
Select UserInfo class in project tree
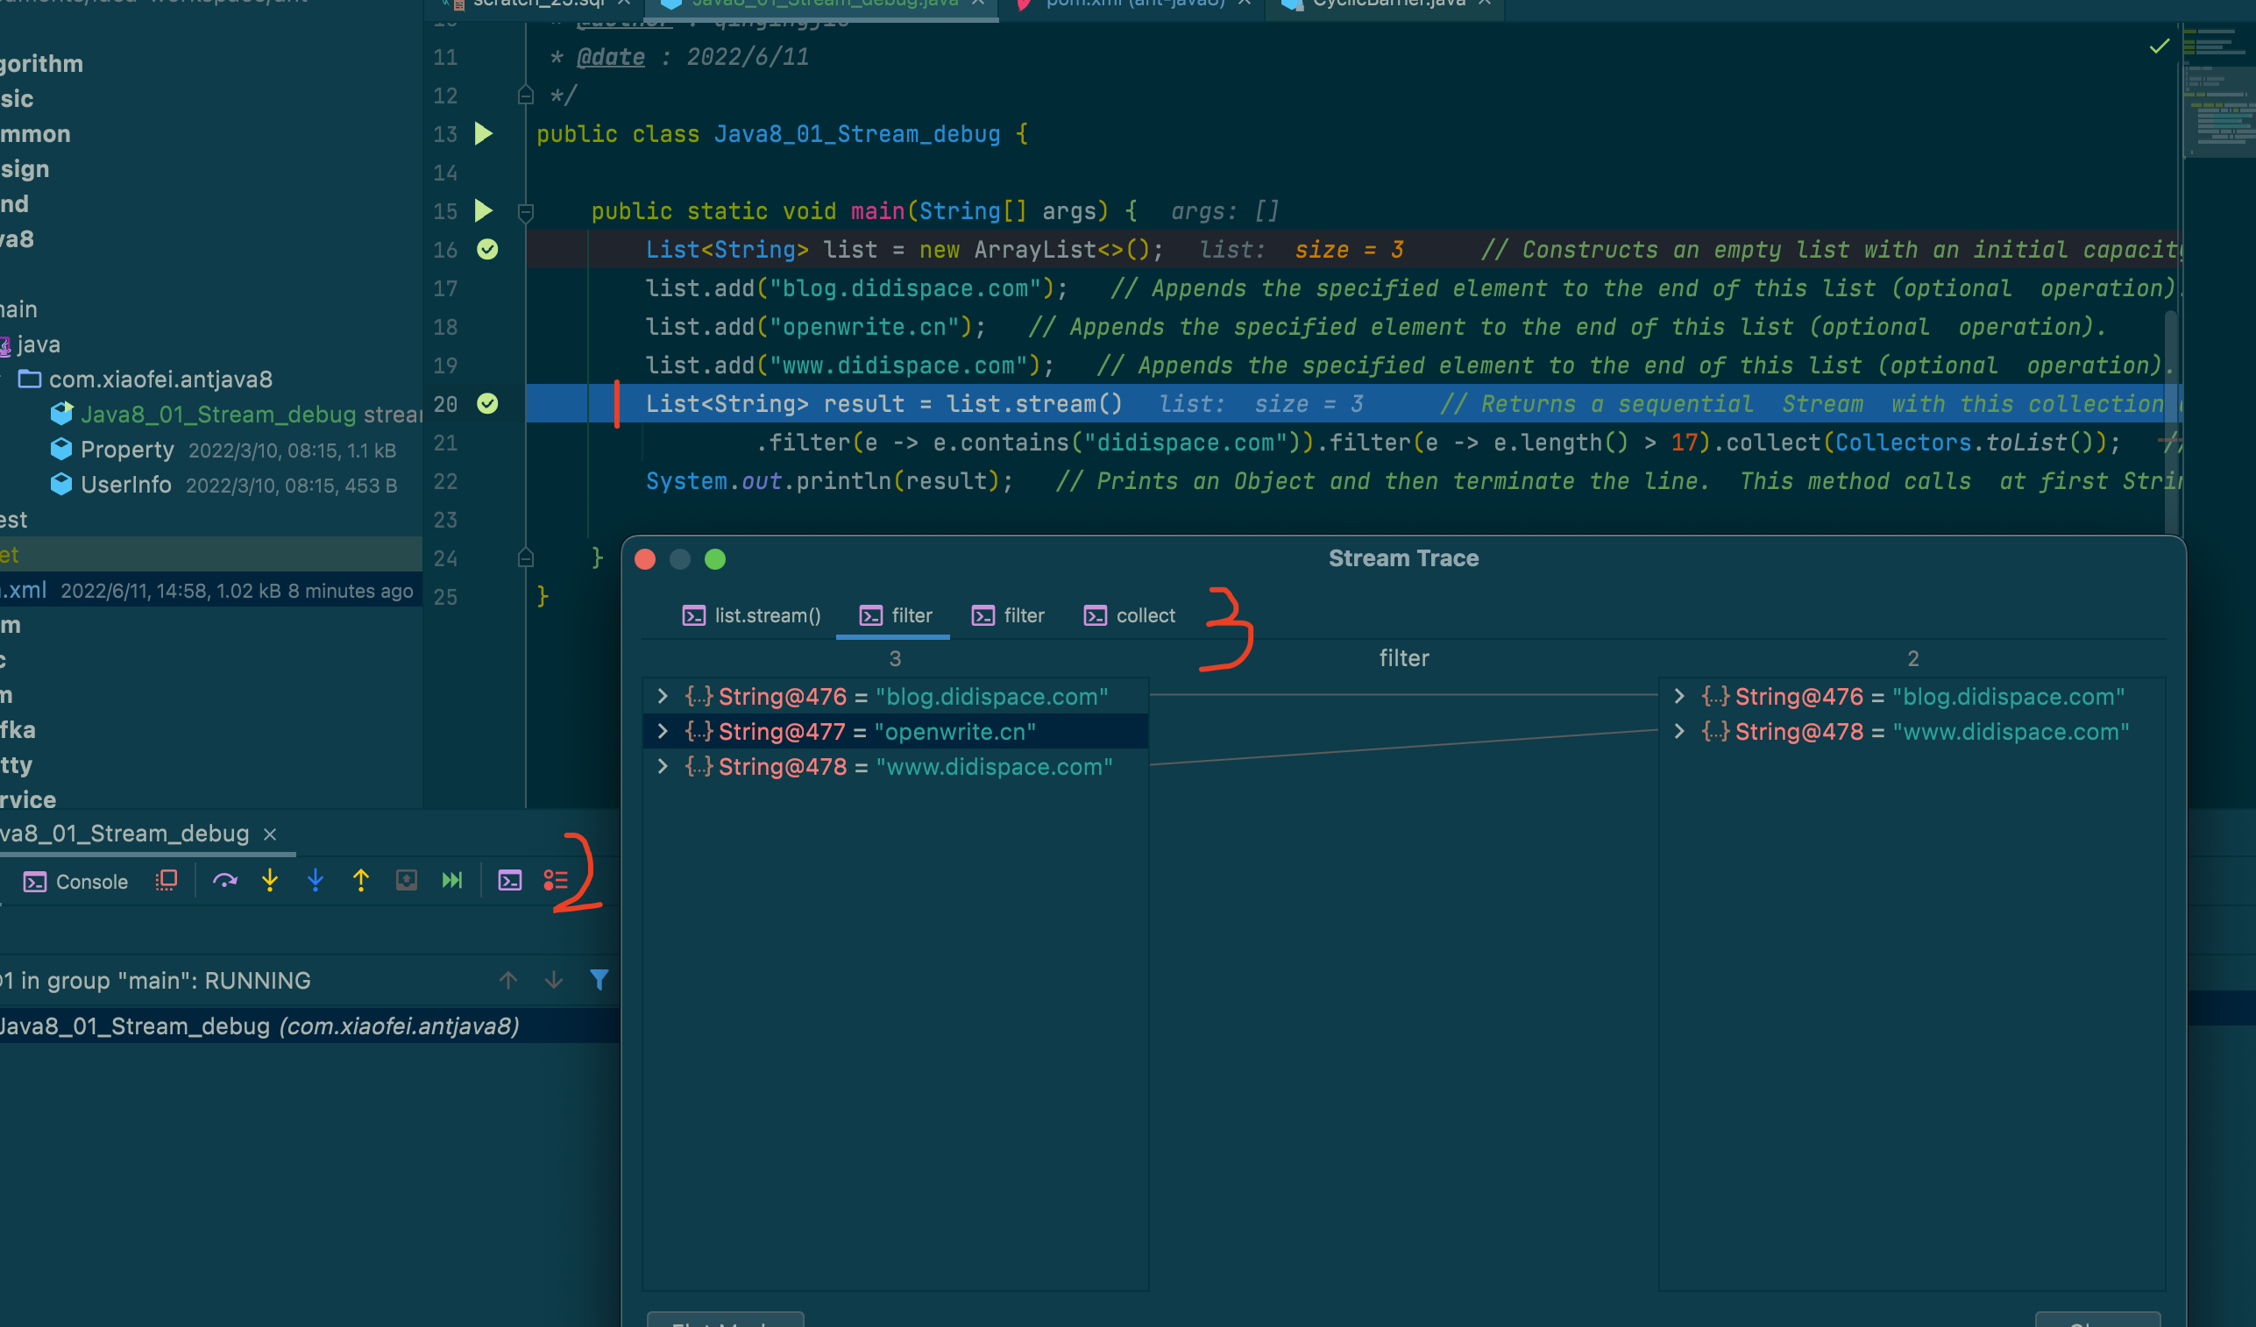tap(125, 486)
